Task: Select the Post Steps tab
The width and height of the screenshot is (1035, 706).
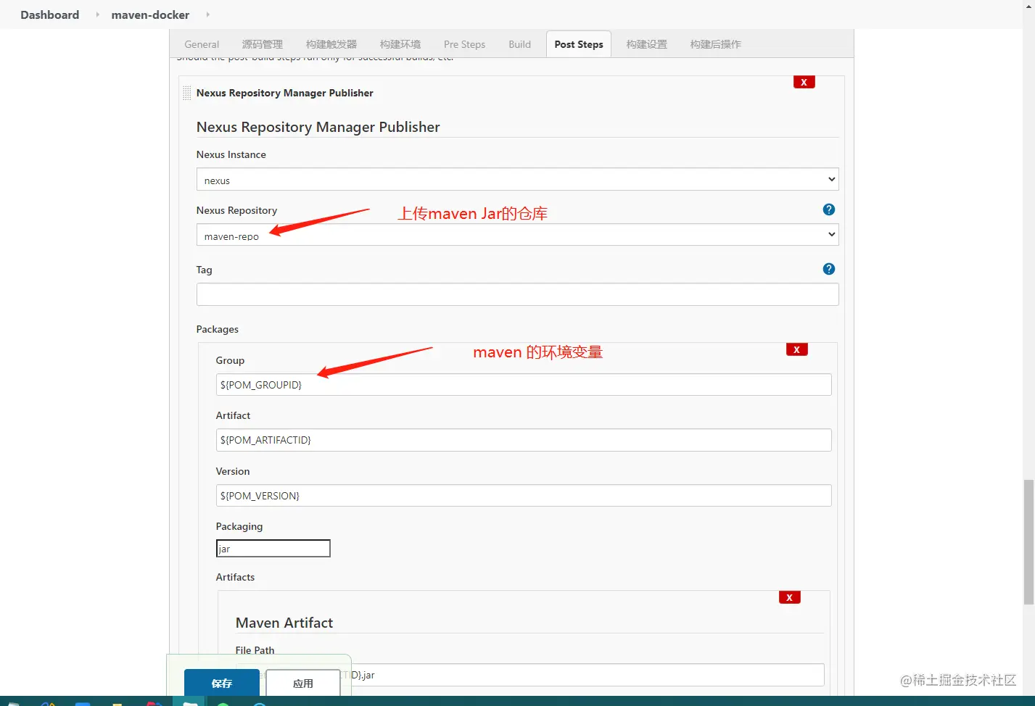Action: [579, 44]
